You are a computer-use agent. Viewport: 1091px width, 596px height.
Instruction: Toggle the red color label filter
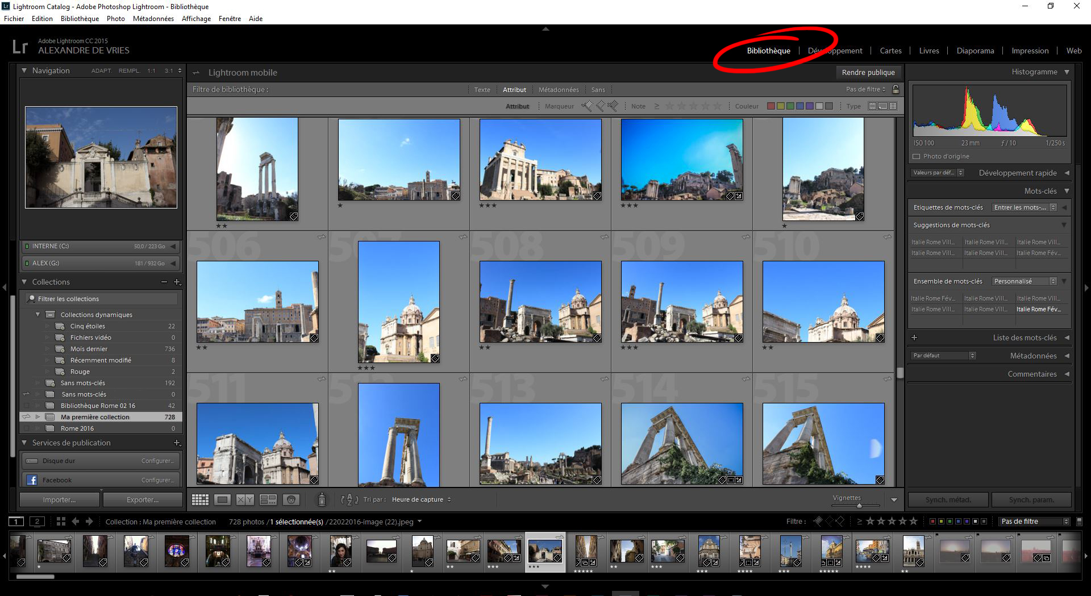(771, 106)
